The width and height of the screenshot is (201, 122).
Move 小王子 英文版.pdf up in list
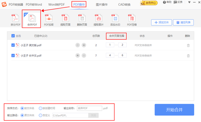[x=78, y=45]
